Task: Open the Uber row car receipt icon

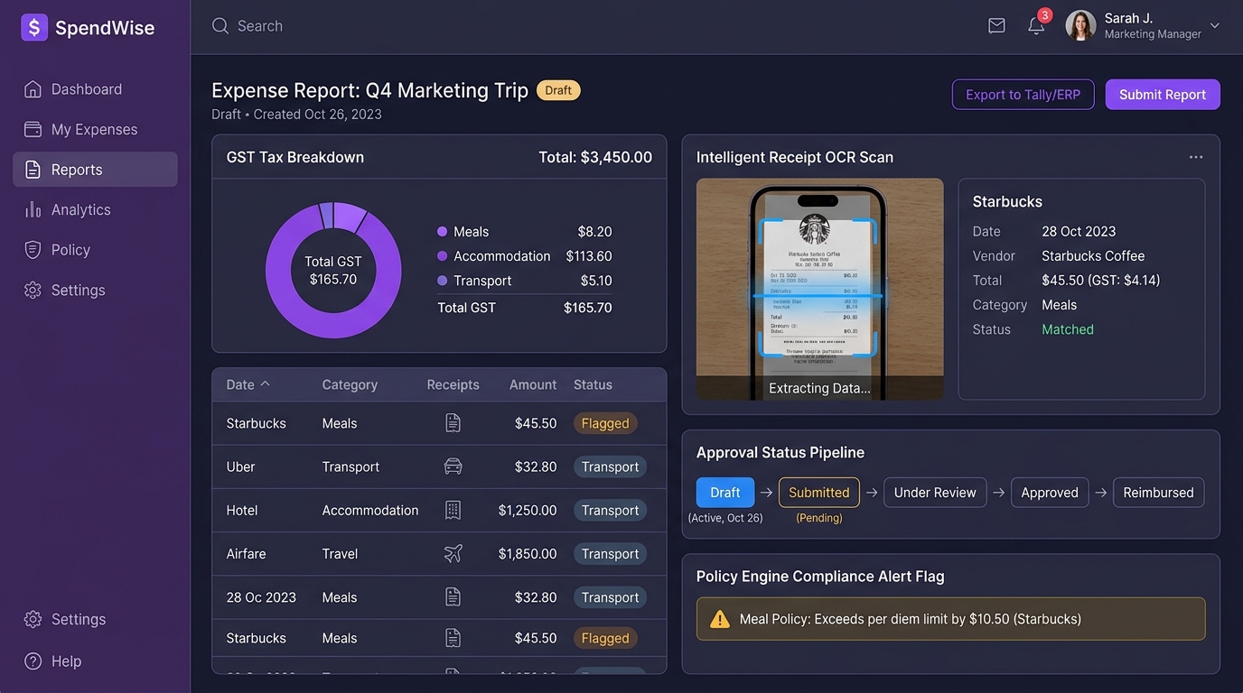Action: coord(453,467)
